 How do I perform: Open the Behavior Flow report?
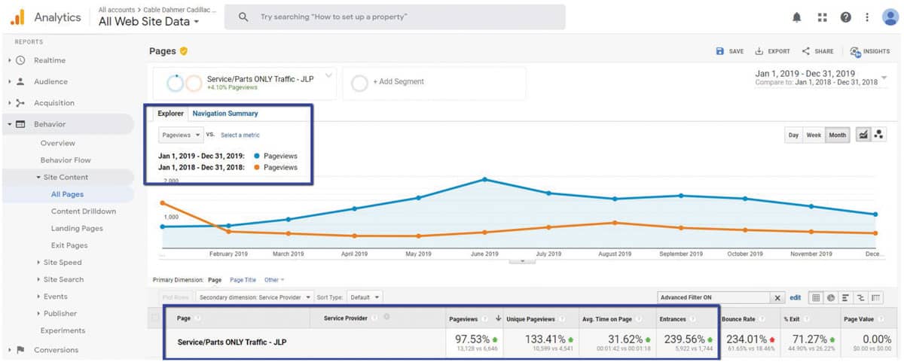(x=66, y=160)
